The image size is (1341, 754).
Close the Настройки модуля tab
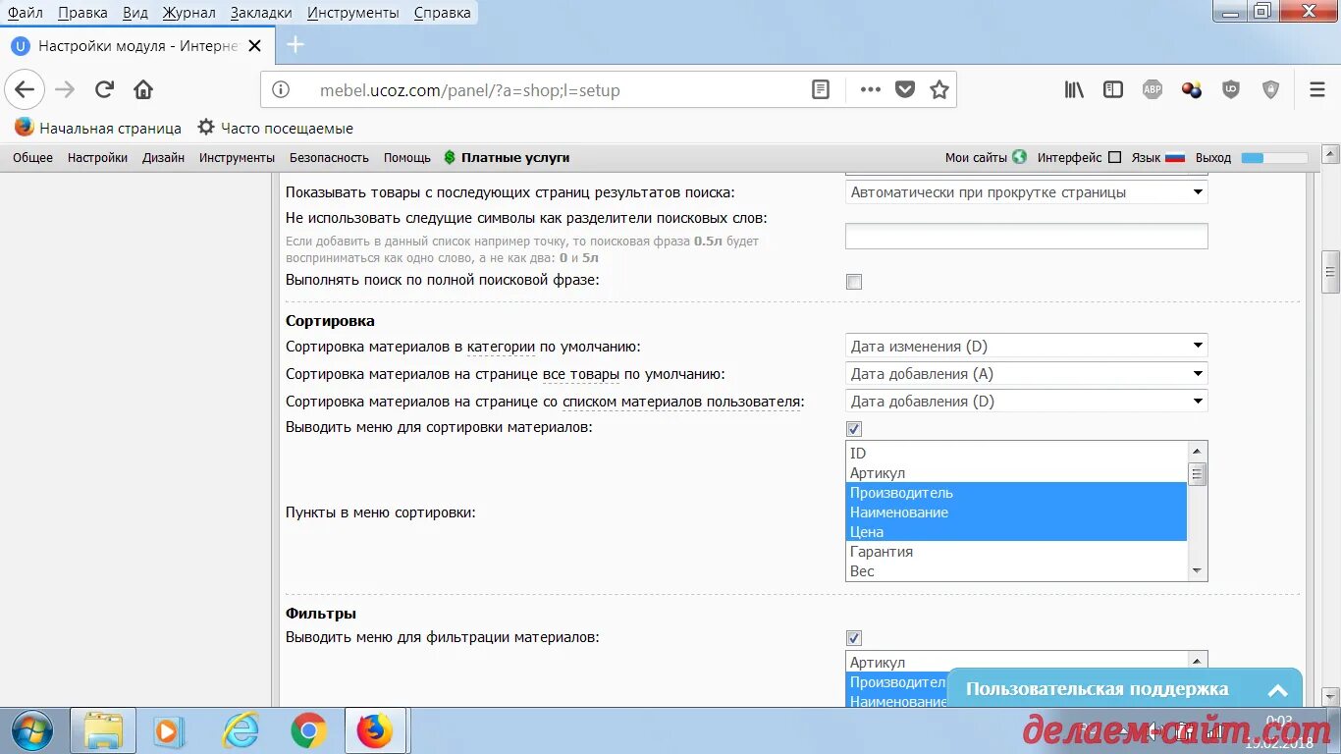click(x=255, y=46)
